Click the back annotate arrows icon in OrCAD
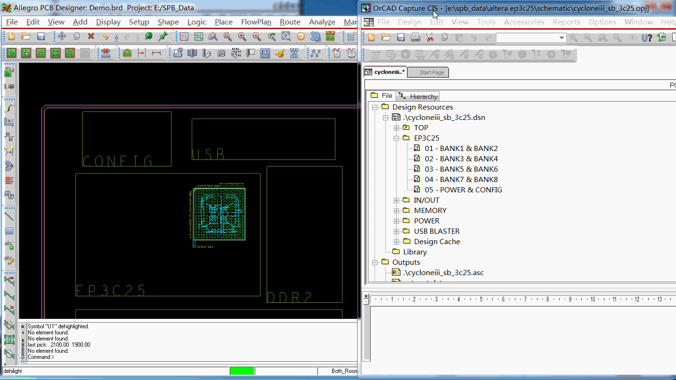 pyautogui.click(x=662, y=38)
